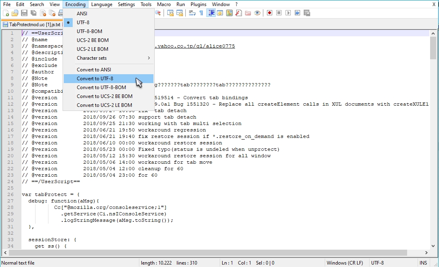This screenshot has width=439, height=267.
Task: Click the Save file floppy icon
Action: pyautogui.click(x=24, y=13)
